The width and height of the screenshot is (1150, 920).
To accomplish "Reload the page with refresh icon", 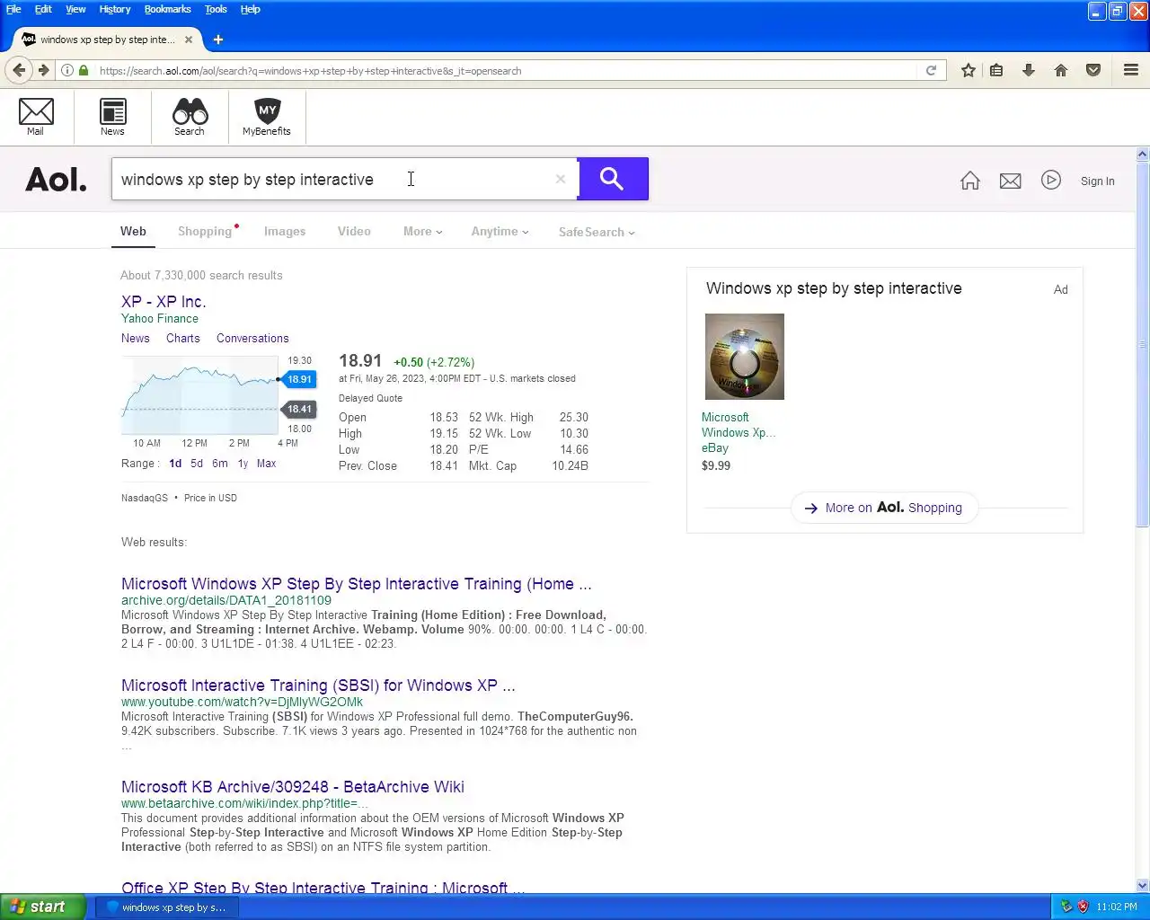I will pyautogui.click(x=931, y=70).
